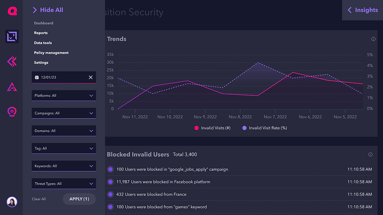Click bullet beside Facebook platform row
This screenshot has height=215, width=383.
110,182
